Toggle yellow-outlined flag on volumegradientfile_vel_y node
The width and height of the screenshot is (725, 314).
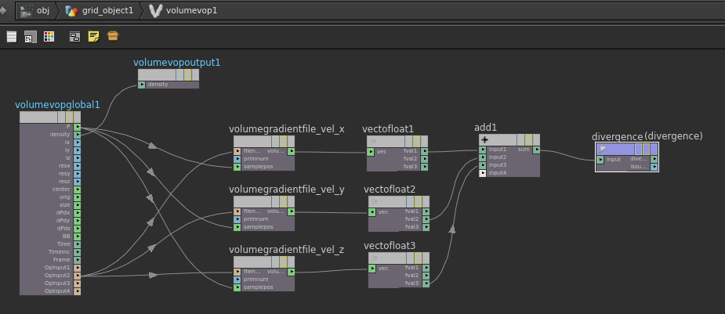(284, 202)
